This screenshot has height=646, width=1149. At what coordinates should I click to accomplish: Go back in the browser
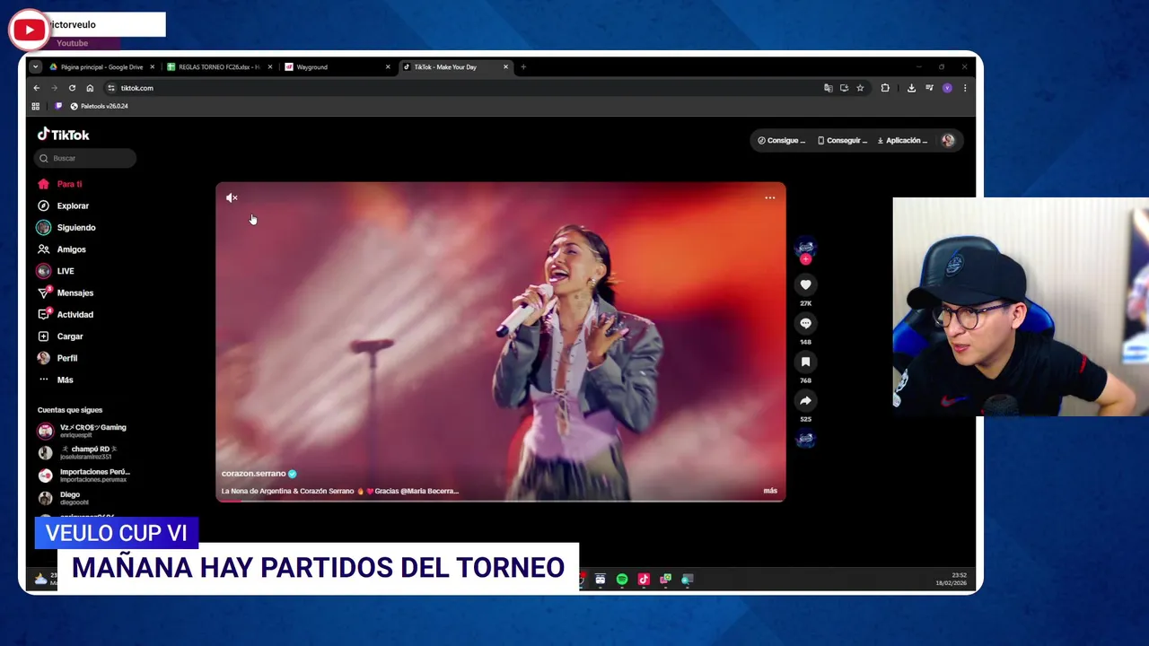click(x=36, y=88)
